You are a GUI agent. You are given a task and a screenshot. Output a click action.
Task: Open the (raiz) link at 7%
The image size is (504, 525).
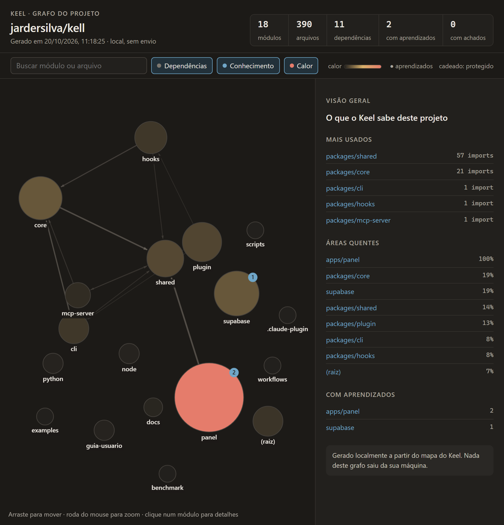[333, 372]
